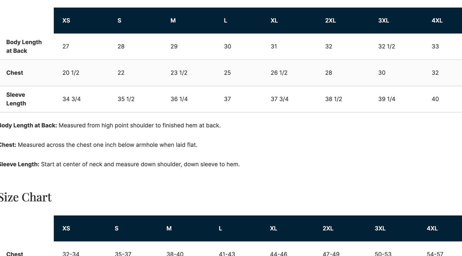
Task: Click the Chest measurement description text
Action: coord(98,145)
